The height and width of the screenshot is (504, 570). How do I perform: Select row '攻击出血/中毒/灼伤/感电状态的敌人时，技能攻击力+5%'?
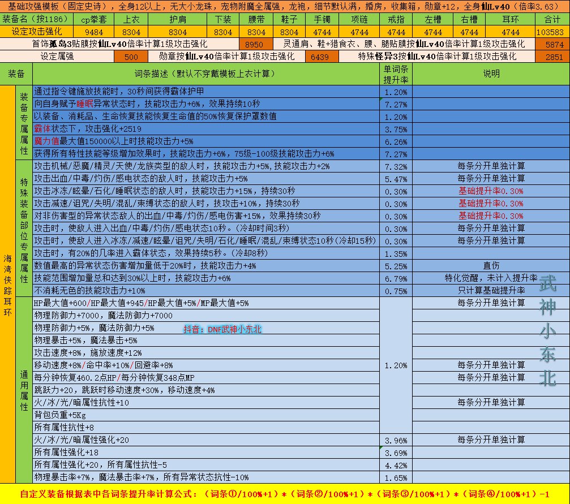tap(205, 178)
